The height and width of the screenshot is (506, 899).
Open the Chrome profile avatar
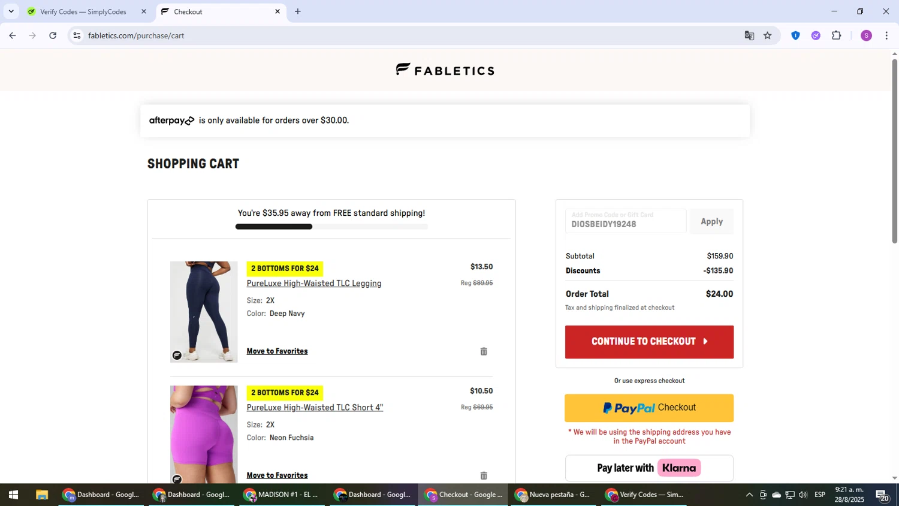(866, 35)
